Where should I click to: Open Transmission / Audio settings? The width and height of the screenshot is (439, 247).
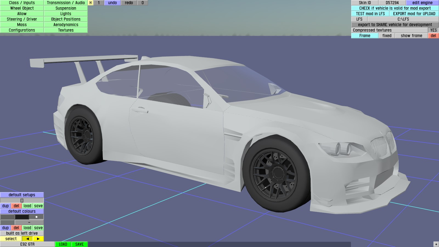[x=66, y=3]
